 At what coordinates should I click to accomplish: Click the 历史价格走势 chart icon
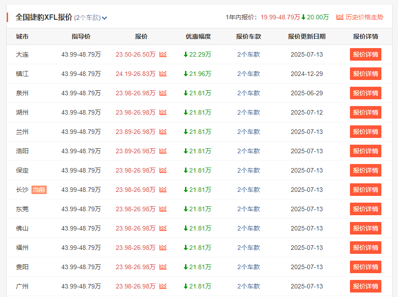pyautogui.click(x=340, y=17)
